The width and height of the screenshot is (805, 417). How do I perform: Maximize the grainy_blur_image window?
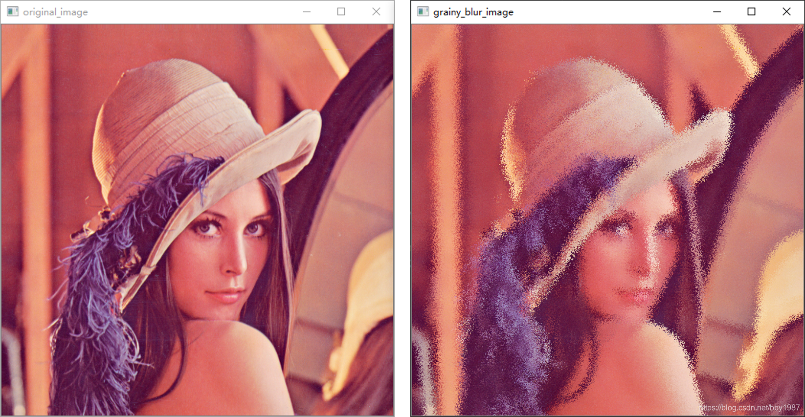752,12
